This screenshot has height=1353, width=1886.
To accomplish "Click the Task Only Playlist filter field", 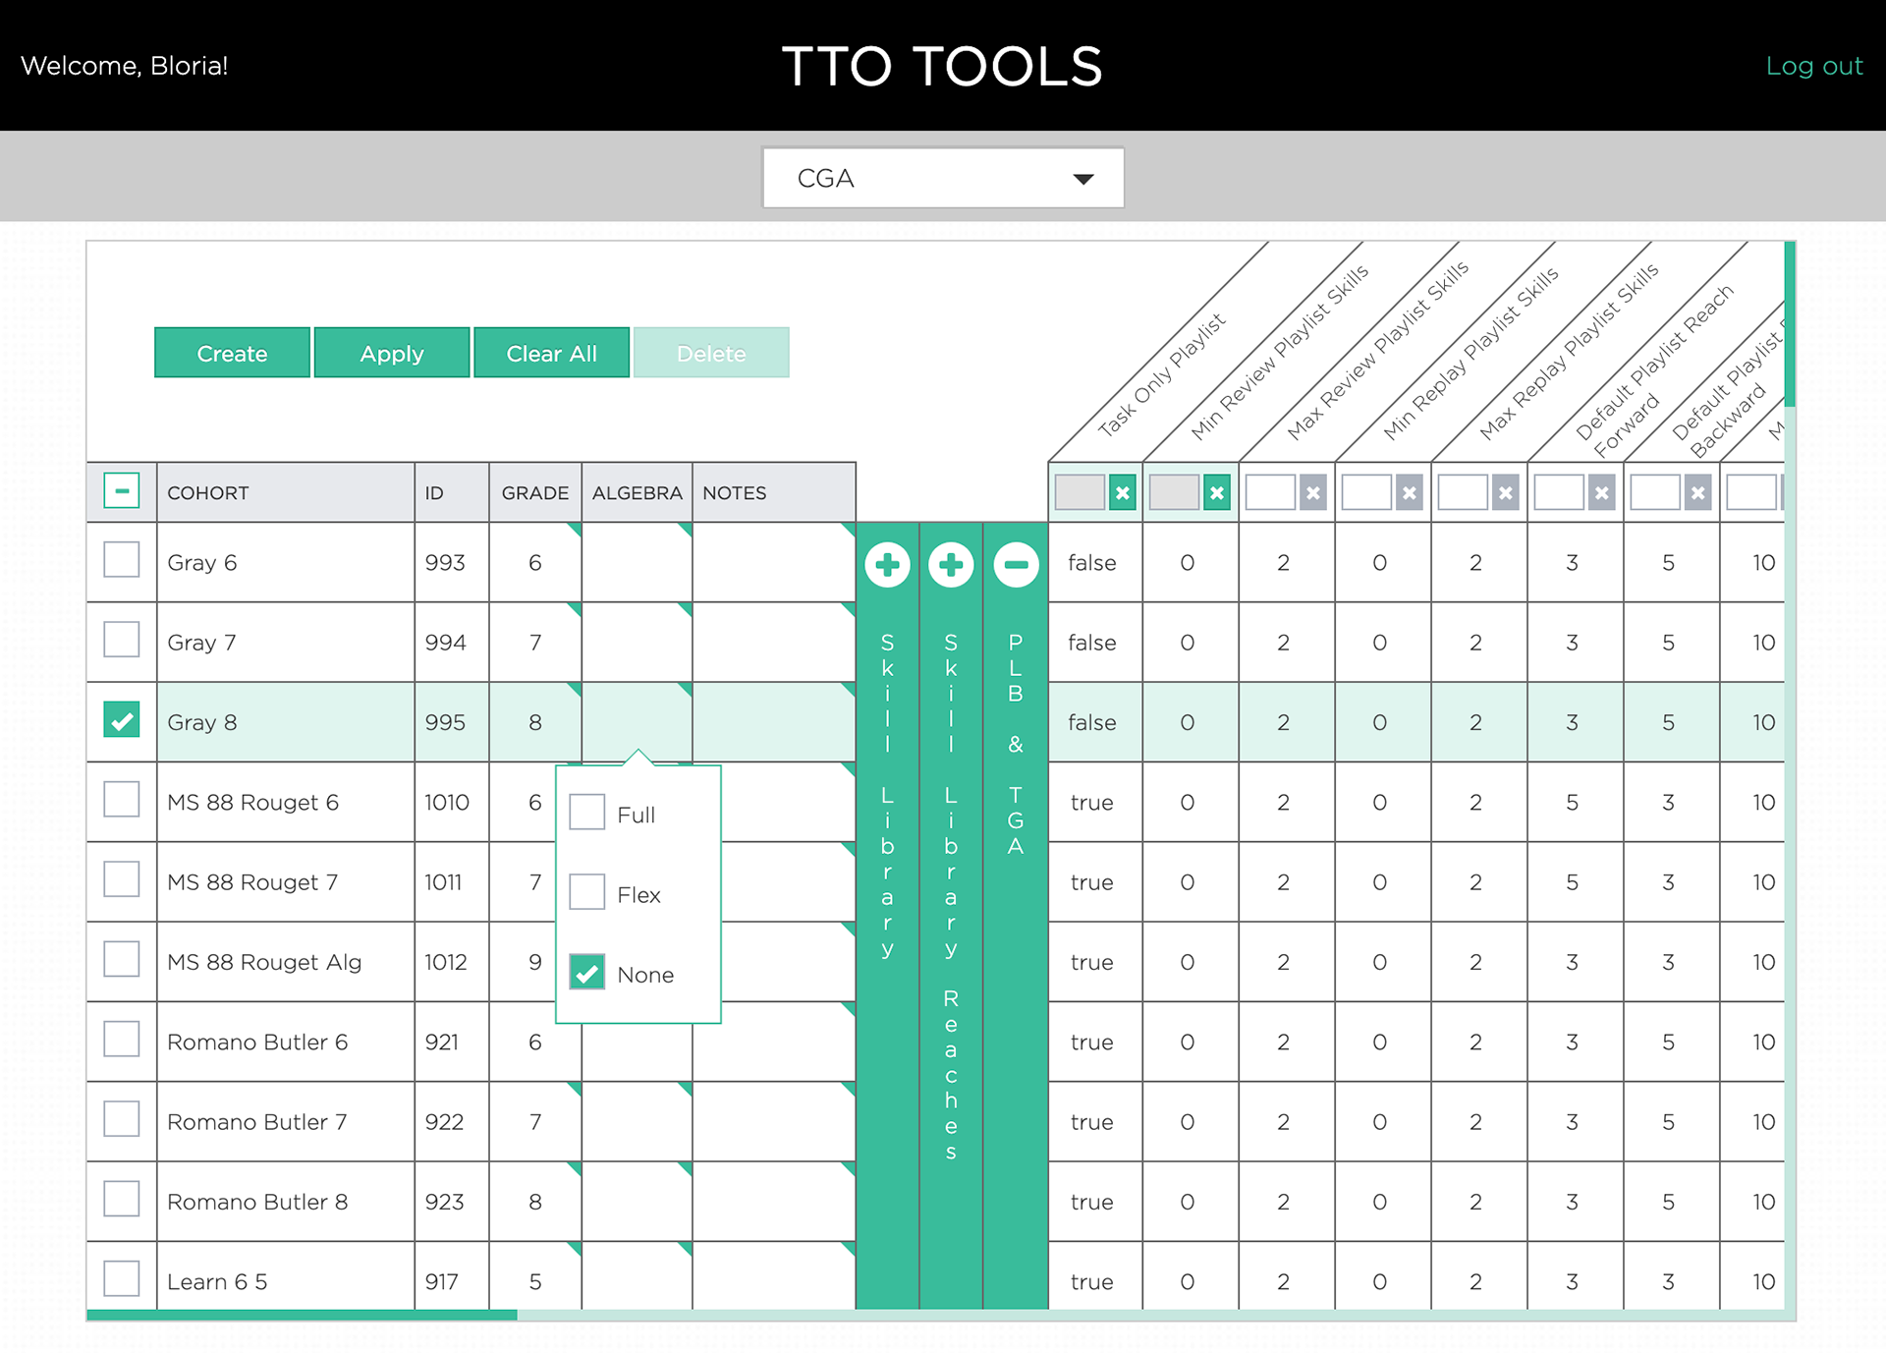I will pos(1080,492).
